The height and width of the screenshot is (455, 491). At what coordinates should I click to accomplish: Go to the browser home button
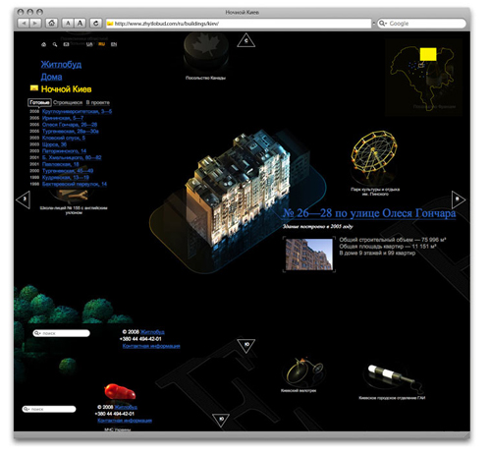[x=51, y=24]
